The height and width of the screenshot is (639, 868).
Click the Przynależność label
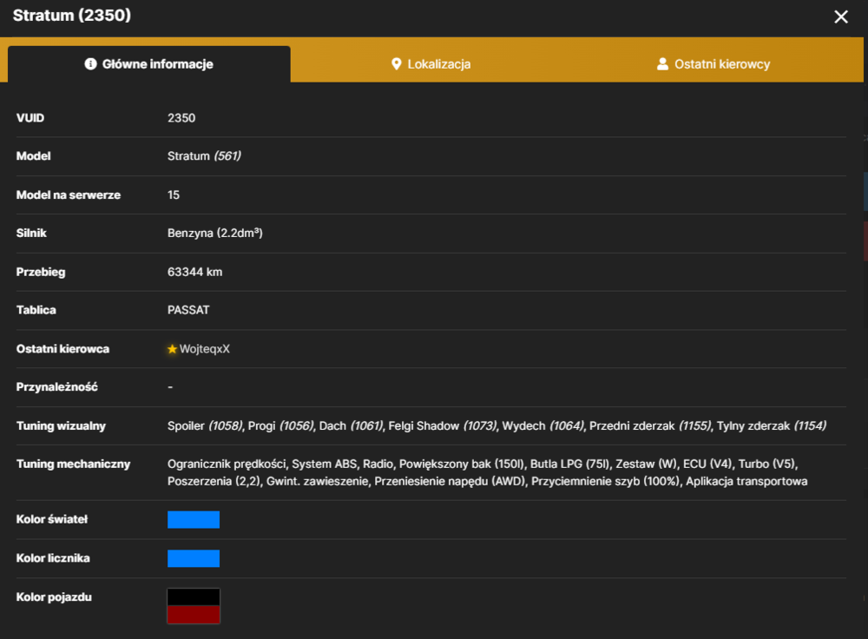pyautogui.click(x=57, y=387)
